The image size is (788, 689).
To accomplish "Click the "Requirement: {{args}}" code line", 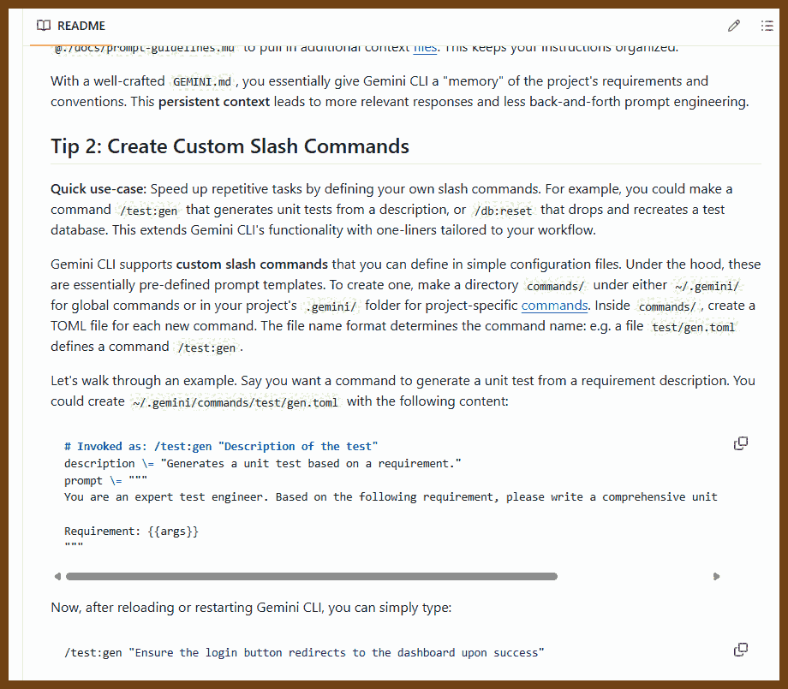I will [131, 532].
